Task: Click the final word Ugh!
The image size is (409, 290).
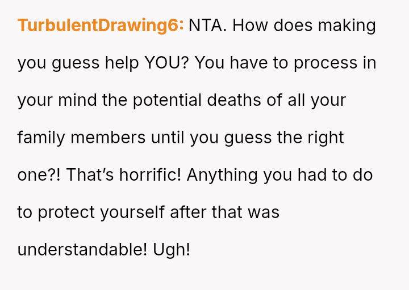Action: (172, 250)
